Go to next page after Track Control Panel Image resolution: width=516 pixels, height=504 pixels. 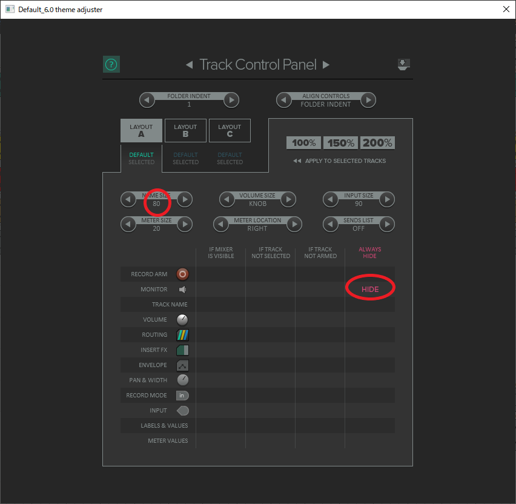[x=326, y=65]
